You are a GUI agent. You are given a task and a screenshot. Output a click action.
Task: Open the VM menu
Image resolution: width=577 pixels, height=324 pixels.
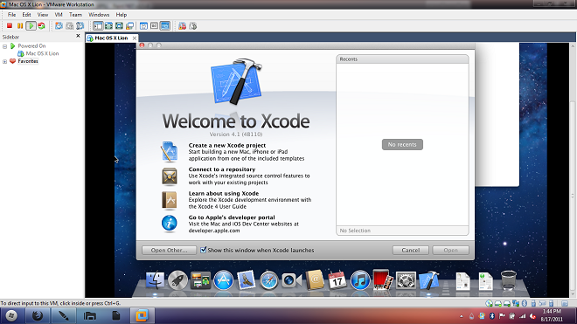[x=59, y=15]
